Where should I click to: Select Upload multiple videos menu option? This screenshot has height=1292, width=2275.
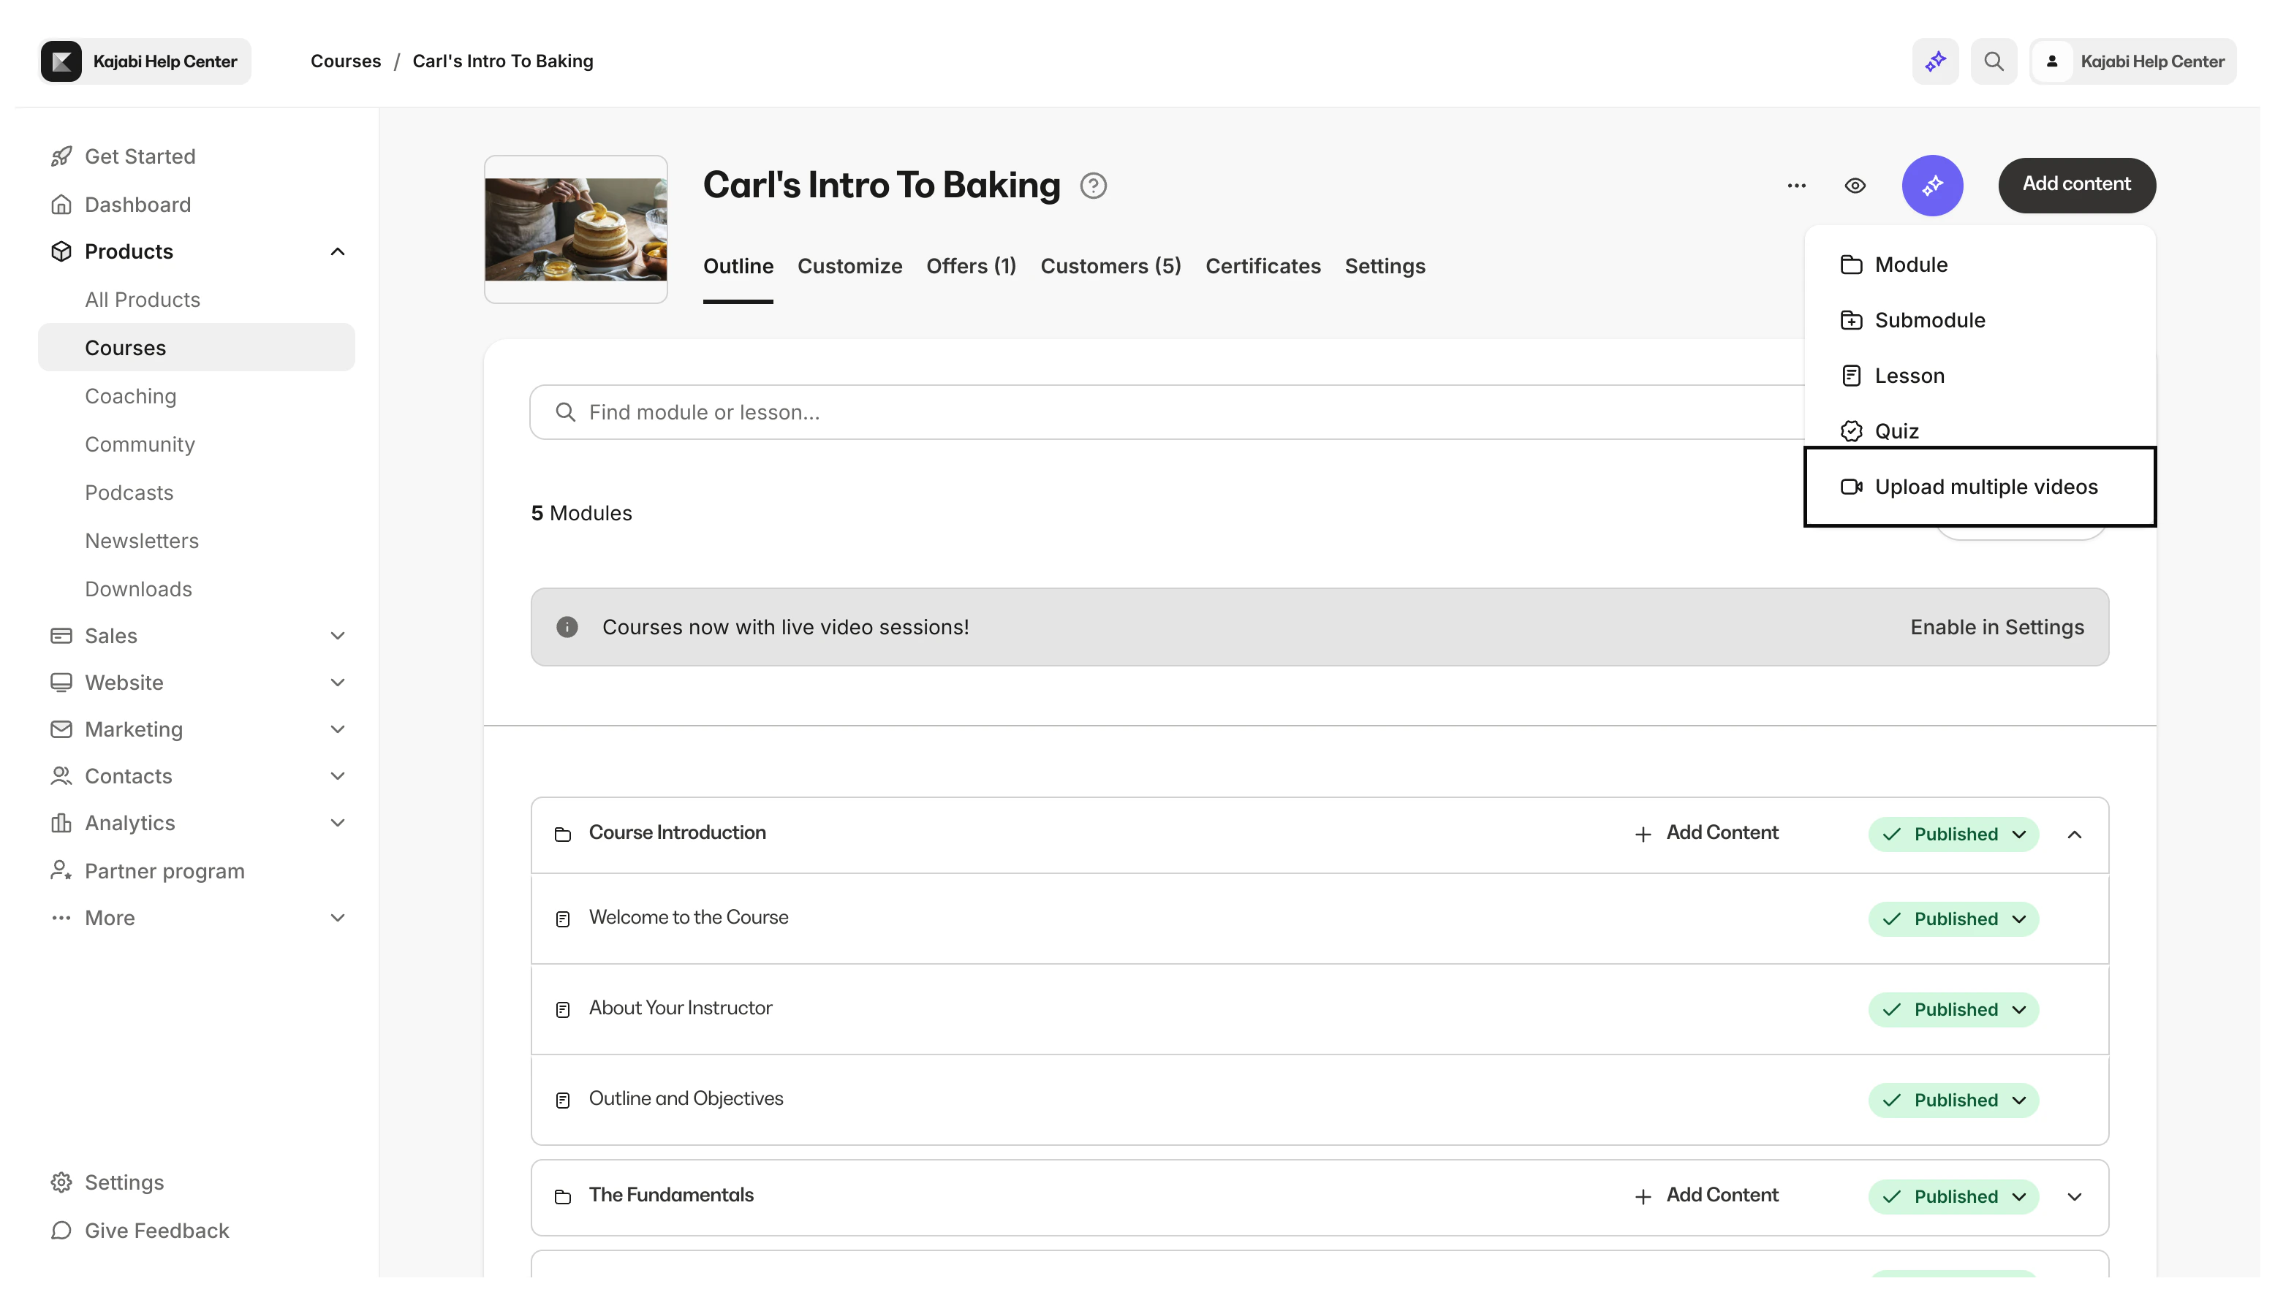1985,486
